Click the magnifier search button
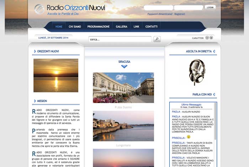The width and height of the screenshot is (249, 167). pos(157,39)
